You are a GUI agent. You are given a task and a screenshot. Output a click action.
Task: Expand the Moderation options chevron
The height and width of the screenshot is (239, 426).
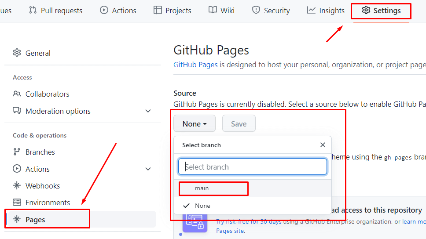coord(148,111)
